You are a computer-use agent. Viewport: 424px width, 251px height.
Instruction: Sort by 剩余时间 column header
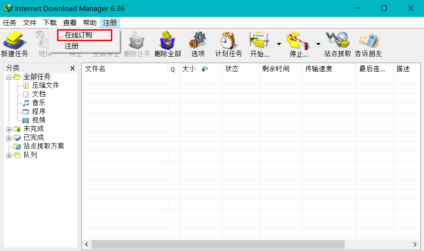tap(281, 69)
